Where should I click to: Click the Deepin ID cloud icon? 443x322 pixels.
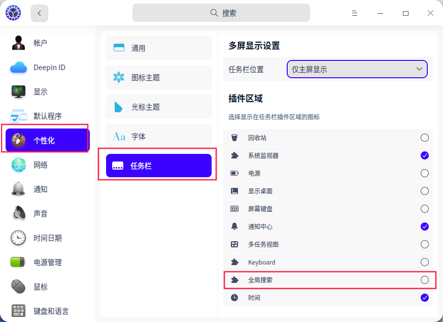coord(18,68)
